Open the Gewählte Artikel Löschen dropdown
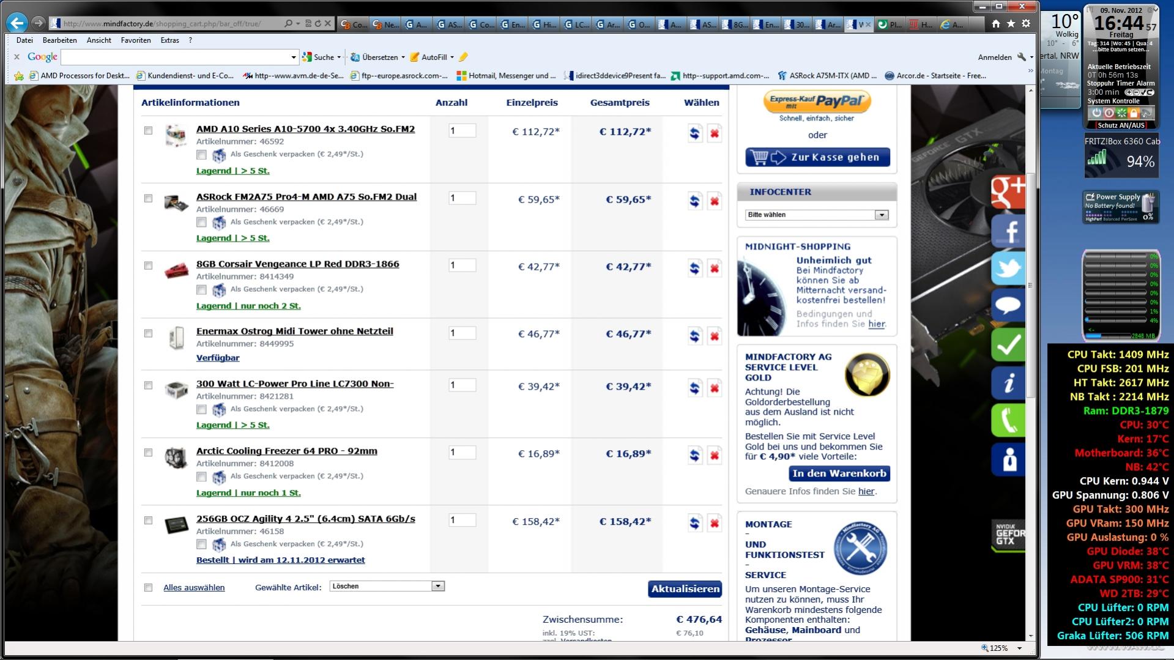Image resolution: width=1174 pixels, height=660 pixels. 387,586
